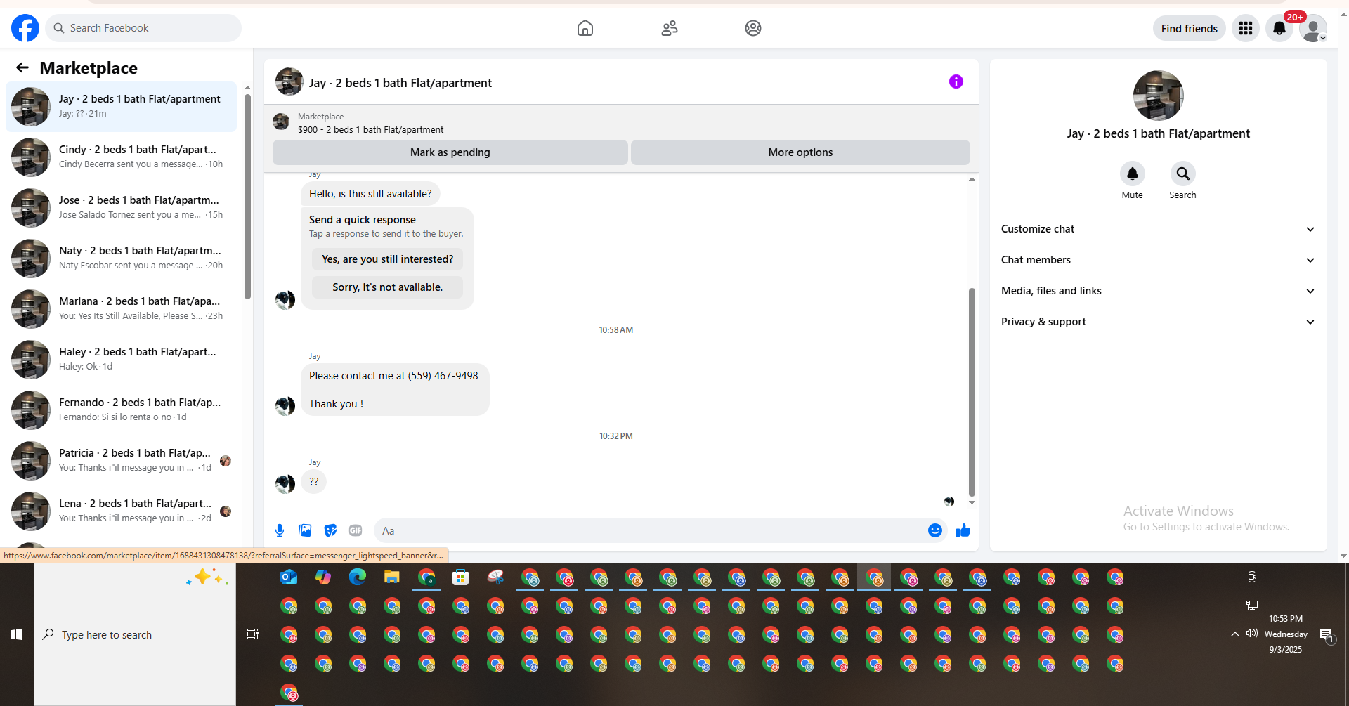Select Jay's conversation in the chat list
Viewport: 1349px width, 706px height.
[x=121, y=107]
